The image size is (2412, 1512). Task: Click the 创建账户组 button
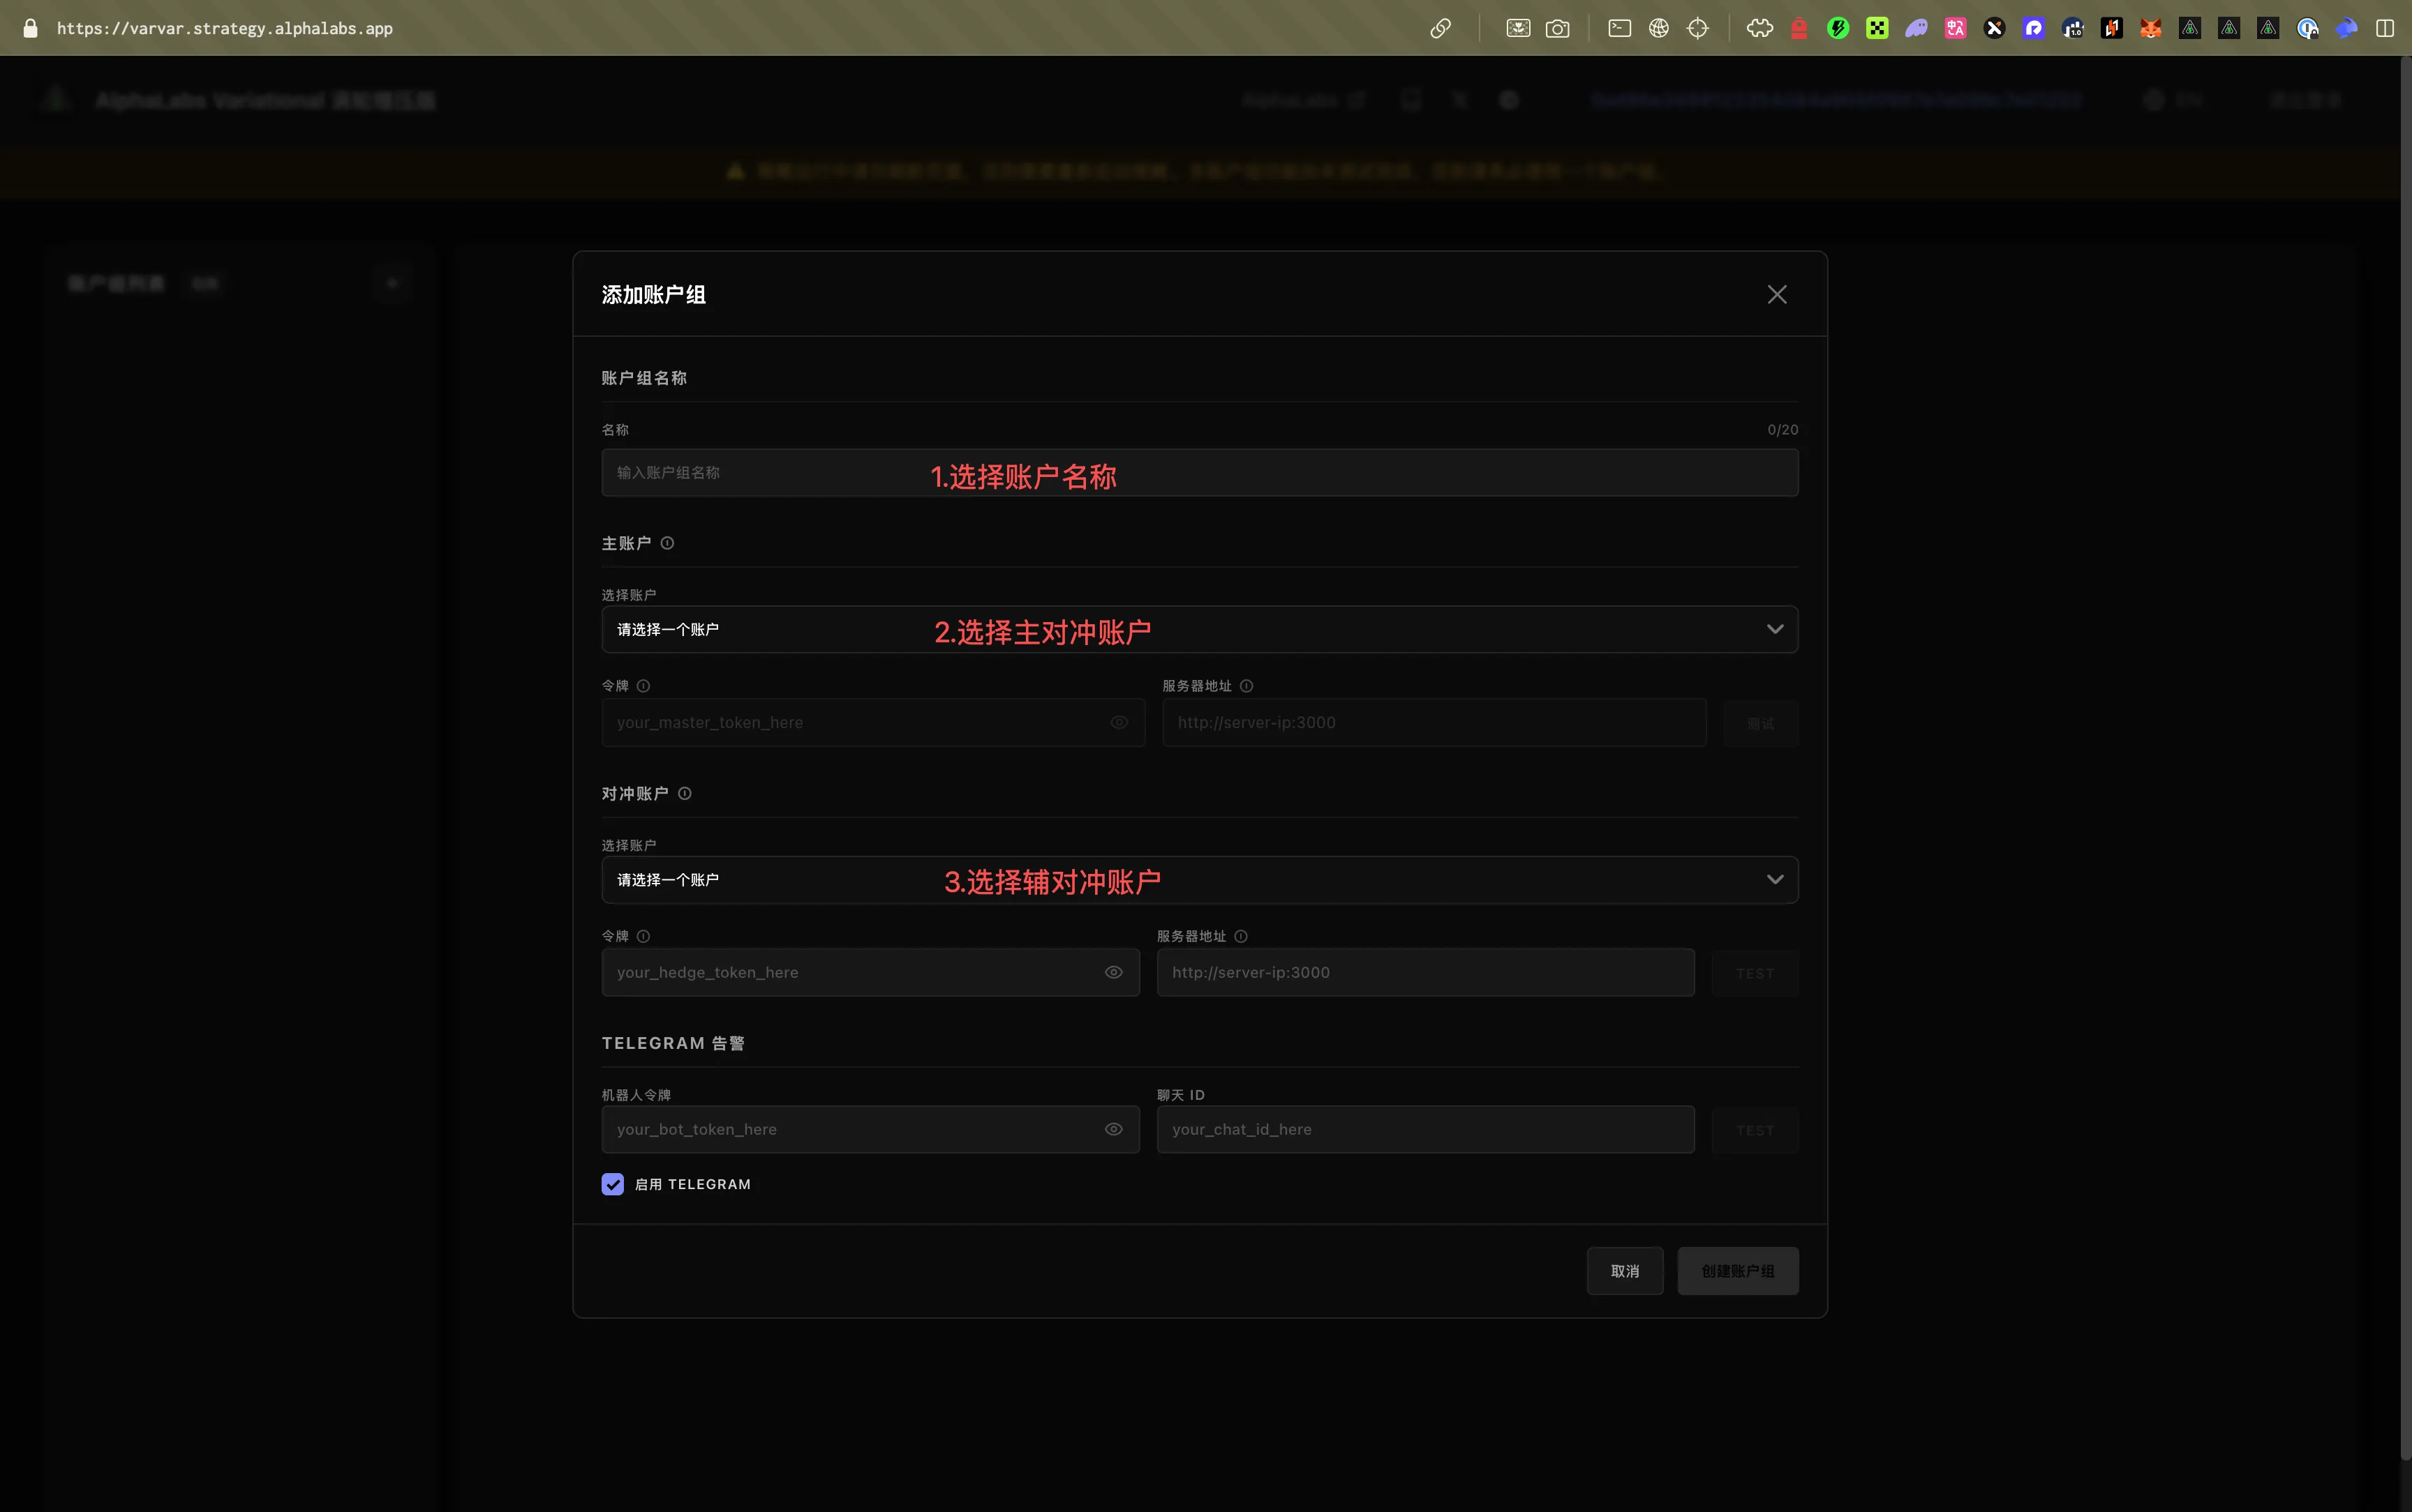click(x=1738, y=1270)
